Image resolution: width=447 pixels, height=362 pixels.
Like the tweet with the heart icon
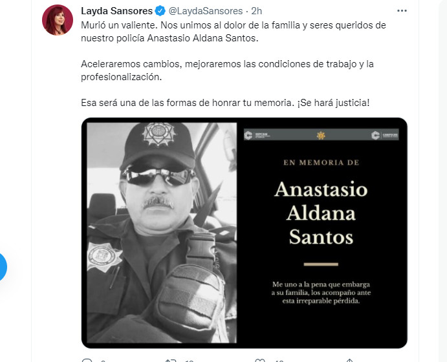260,360
